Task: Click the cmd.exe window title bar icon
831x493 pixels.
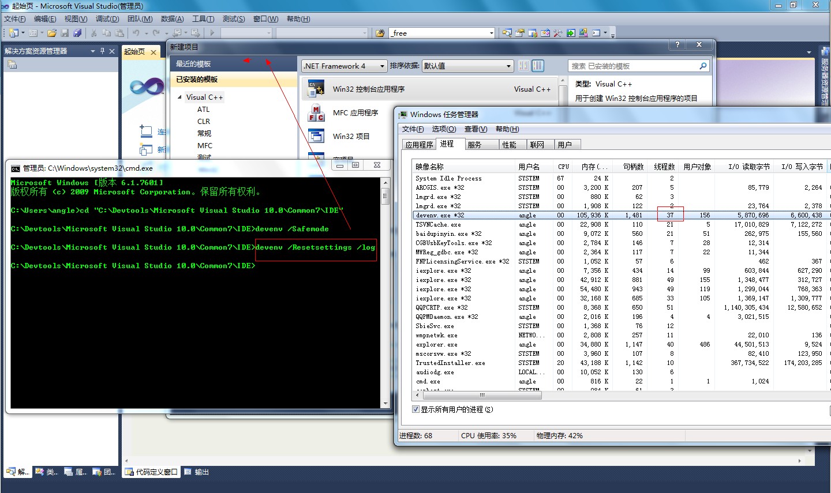Action: coord(16,168)
